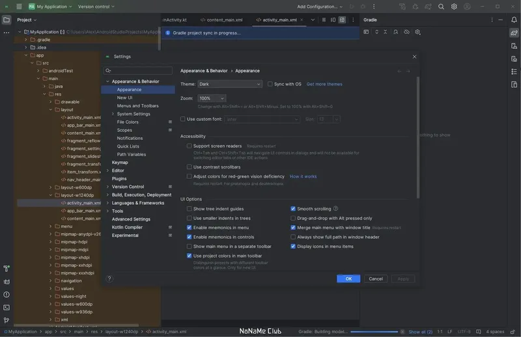Click Execute Gradle Task icon

point(366,32)
